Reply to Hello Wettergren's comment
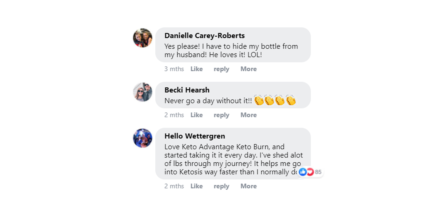 221,186
